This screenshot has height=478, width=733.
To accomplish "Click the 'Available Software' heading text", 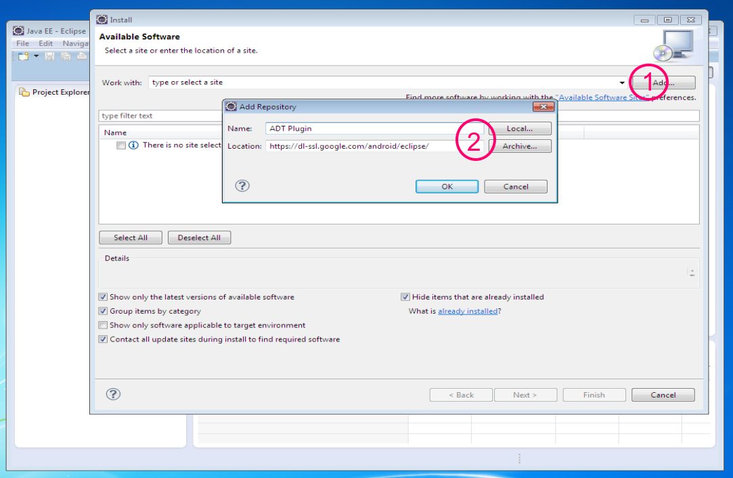I will [x=139, y=37].
